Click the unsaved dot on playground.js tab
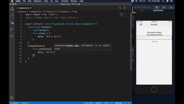This screenshot has height=104, width=184. pyautogui.click(x=31, y=8)
